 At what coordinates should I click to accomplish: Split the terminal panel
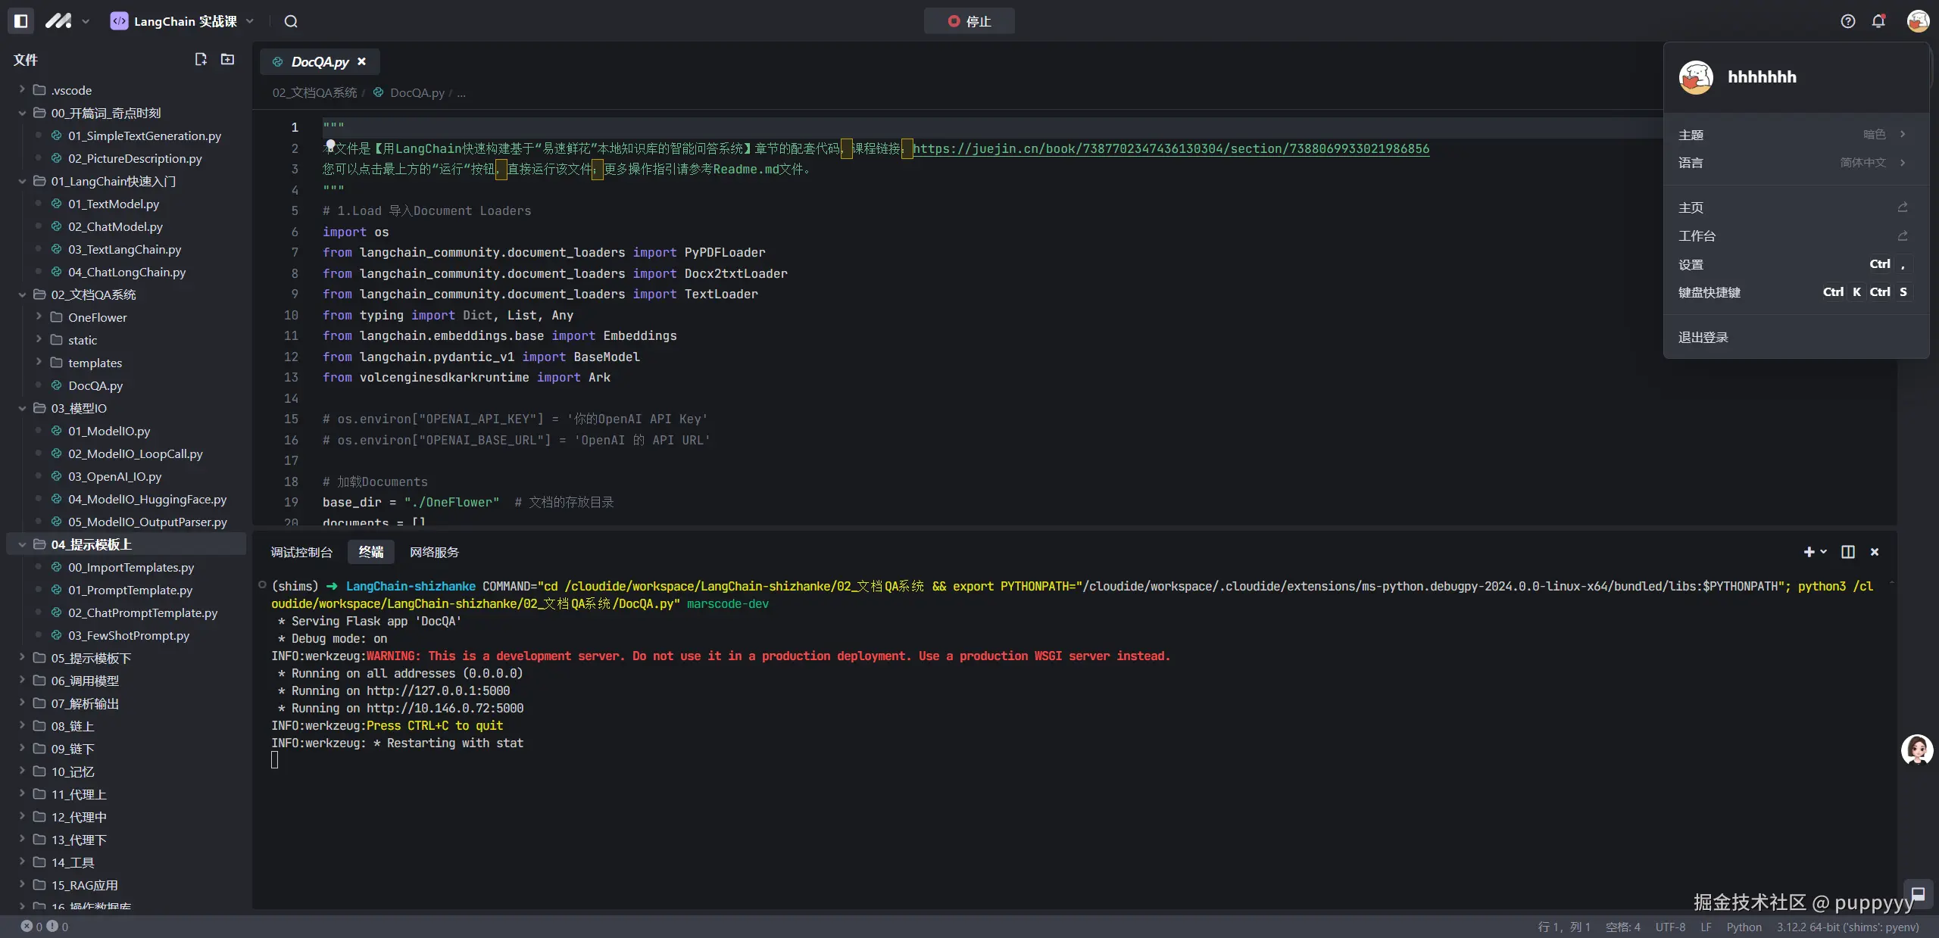pyautogui.click(x=1848, y=552)
